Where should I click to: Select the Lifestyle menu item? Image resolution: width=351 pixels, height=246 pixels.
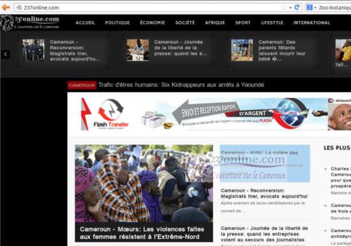tap(272, 22)
